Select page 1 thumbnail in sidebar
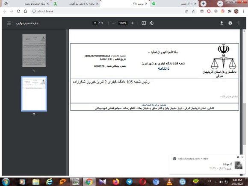 click(x=34, y=50)
